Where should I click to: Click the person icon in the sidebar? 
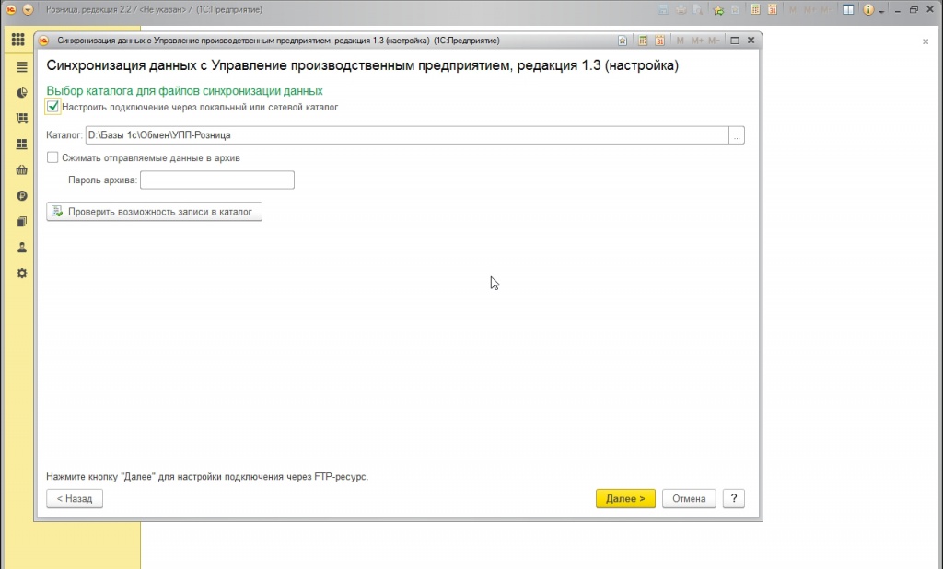pos(22,248)
